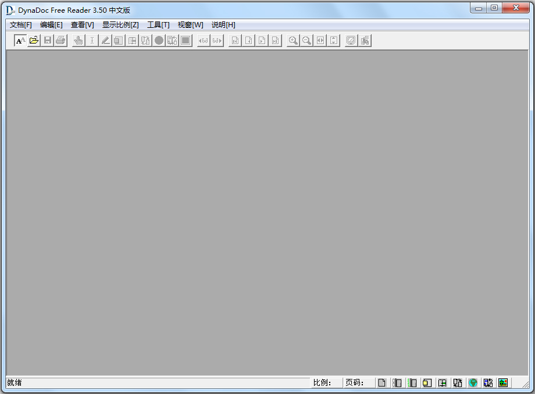Click the AA text font icon
The width and height of the screenshot is (535, 394).
(x=20, y=40)
